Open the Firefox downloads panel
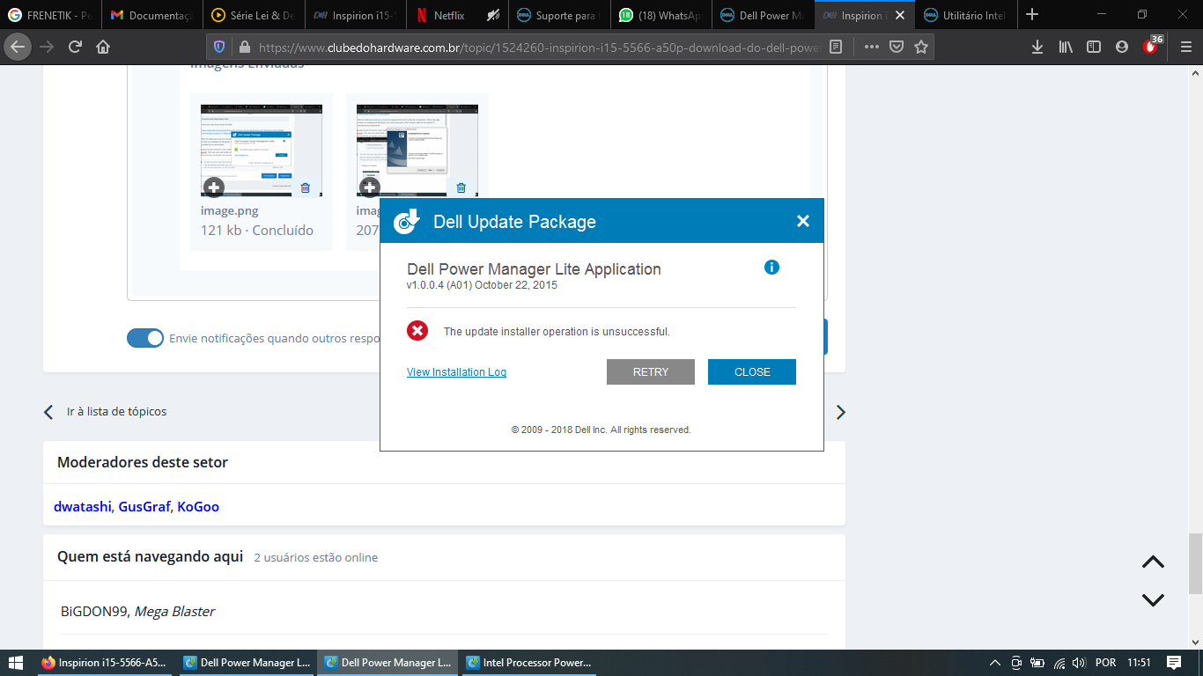This screenshot has width=1203, height=676. point(1037,47)
